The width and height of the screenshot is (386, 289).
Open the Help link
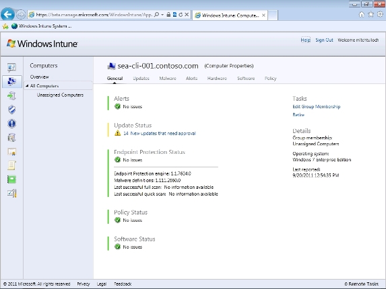[x=305, y=40]
